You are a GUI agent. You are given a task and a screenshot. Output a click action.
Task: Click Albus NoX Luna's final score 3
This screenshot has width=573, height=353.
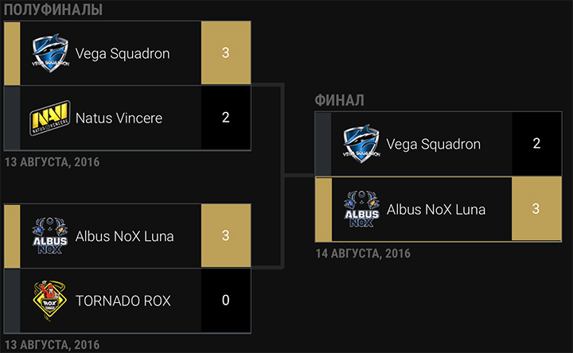point(536,210)
